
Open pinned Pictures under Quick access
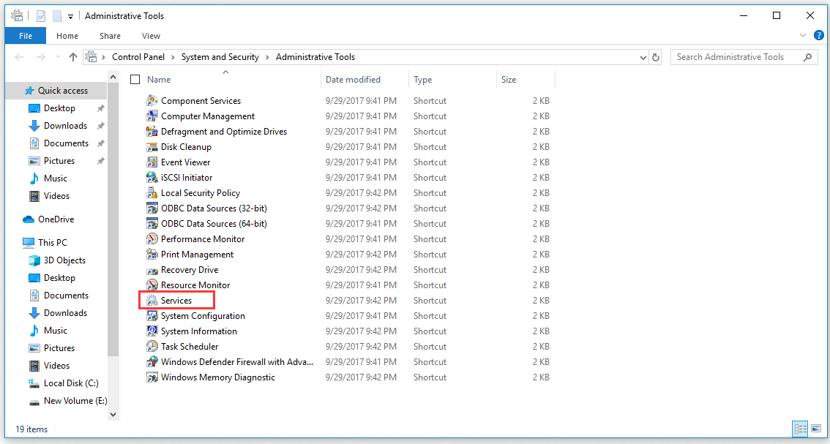coord(59,161)
